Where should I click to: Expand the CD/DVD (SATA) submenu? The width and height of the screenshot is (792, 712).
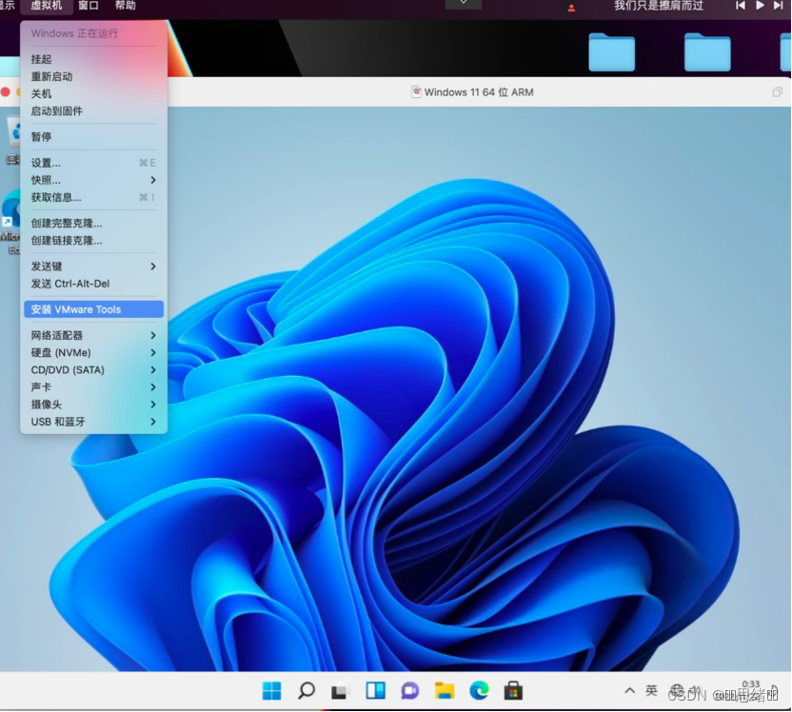(x=93, y=369)
